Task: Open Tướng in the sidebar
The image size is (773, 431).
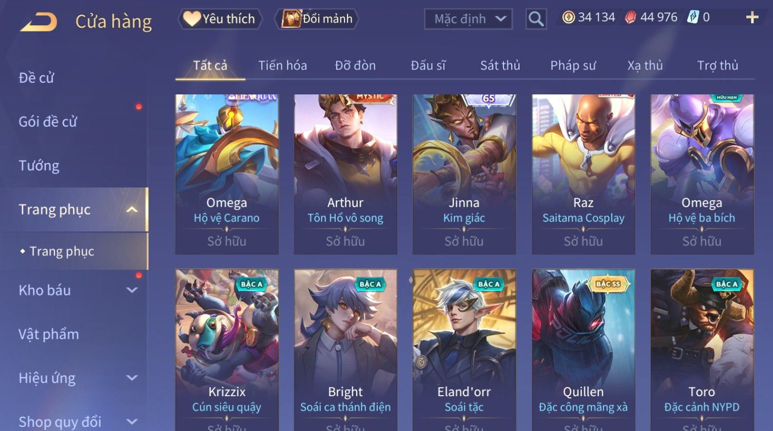Action: 39,166
